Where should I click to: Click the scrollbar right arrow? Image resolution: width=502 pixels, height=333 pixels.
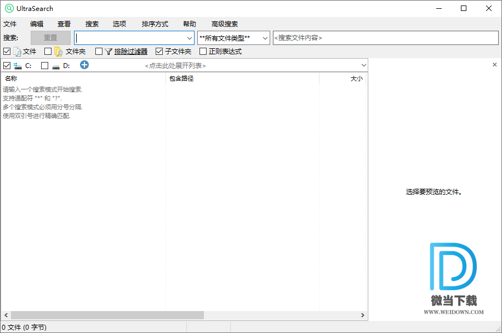[362, 315]
